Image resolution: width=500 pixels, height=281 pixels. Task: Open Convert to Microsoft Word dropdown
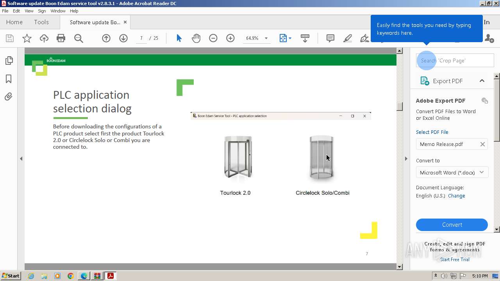pyautogui.click(x=452, y=173)
